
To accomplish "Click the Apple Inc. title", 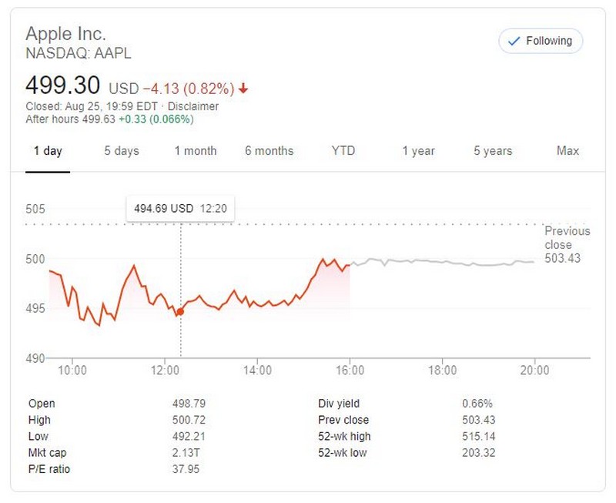I will pos(65,33).
